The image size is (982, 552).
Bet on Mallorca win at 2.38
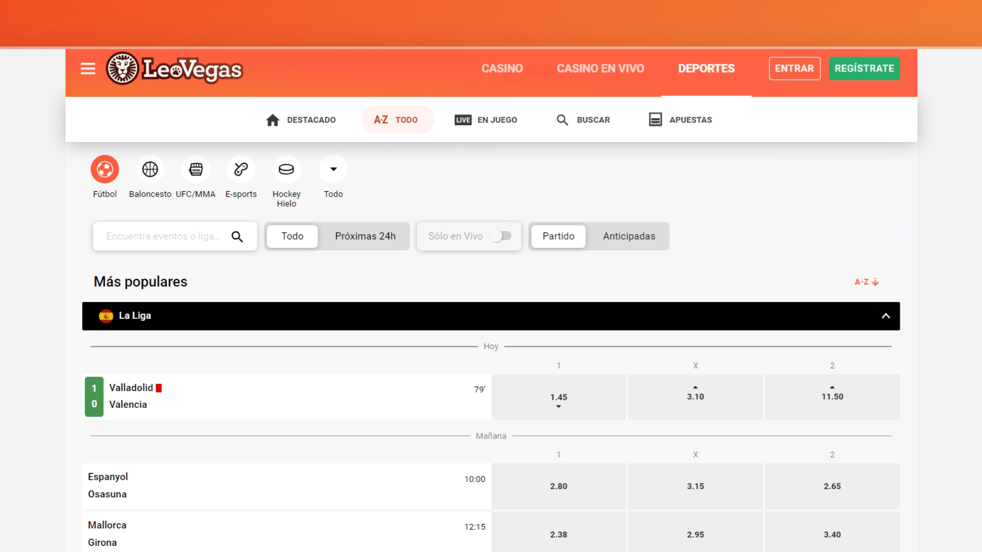(559, 532)
